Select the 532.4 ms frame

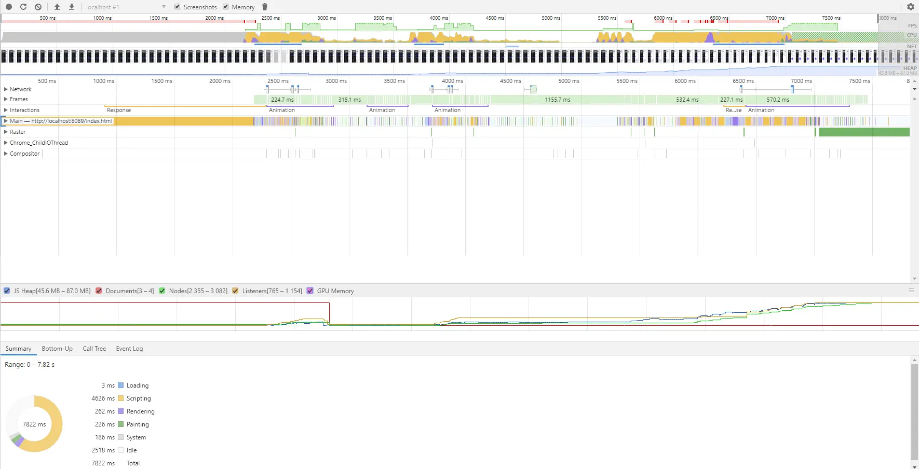[x=687, y=99]
